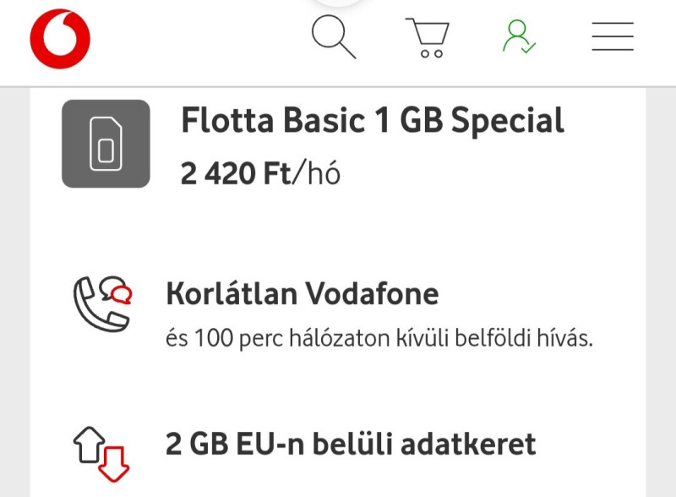The height and width of the screenshot is (497, 676).
Task: Click the /hó monthly unit label
Action: click(x=316, y=174)
